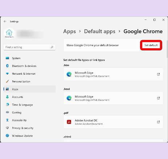Open Accessibility settings
The image size is (168, 159).
click(30, 120)
